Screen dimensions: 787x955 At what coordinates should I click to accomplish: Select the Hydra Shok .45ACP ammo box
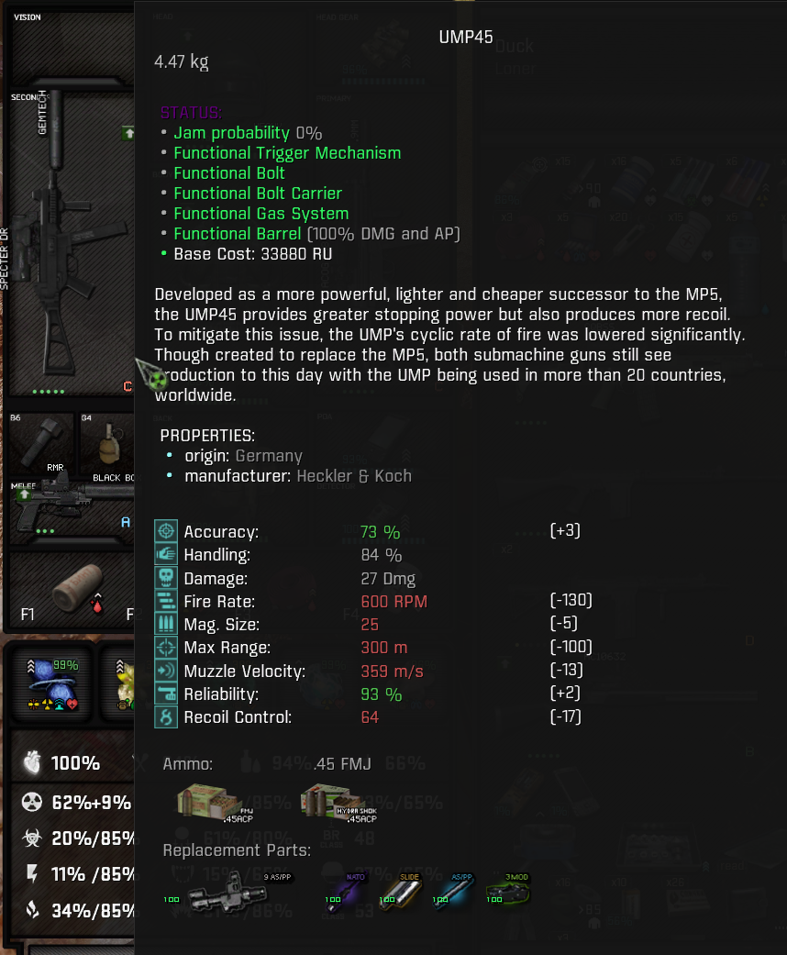[338, 802]
